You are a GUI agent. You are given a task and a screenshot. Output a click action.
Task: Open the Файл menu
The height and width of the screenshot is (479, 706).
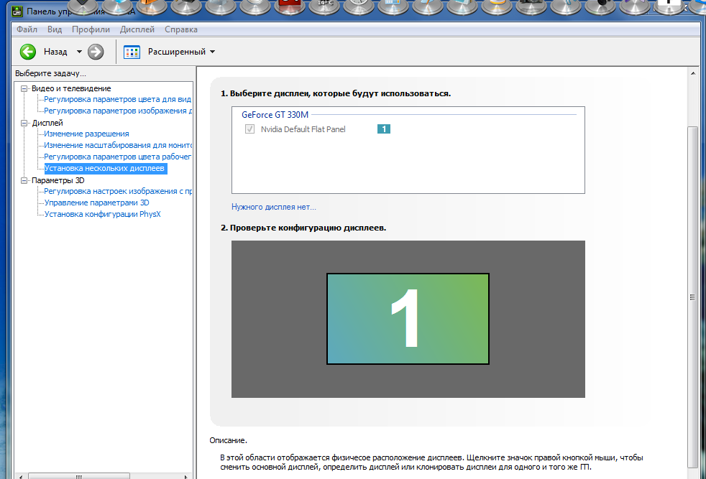click(x=27, y=29)
